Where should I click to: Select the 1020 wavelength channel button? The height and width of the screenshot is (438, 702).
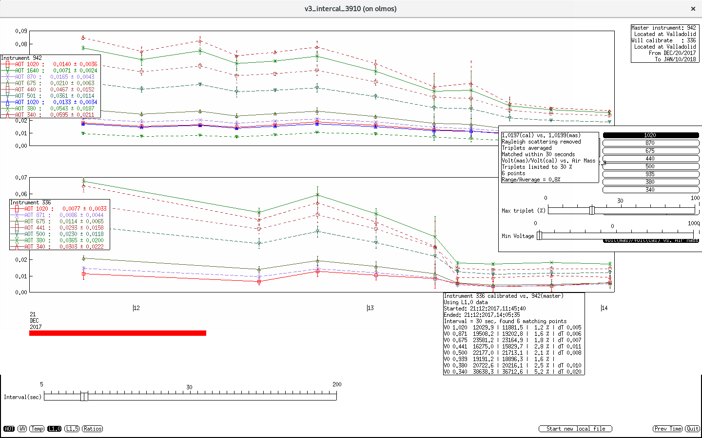point(651,135)
